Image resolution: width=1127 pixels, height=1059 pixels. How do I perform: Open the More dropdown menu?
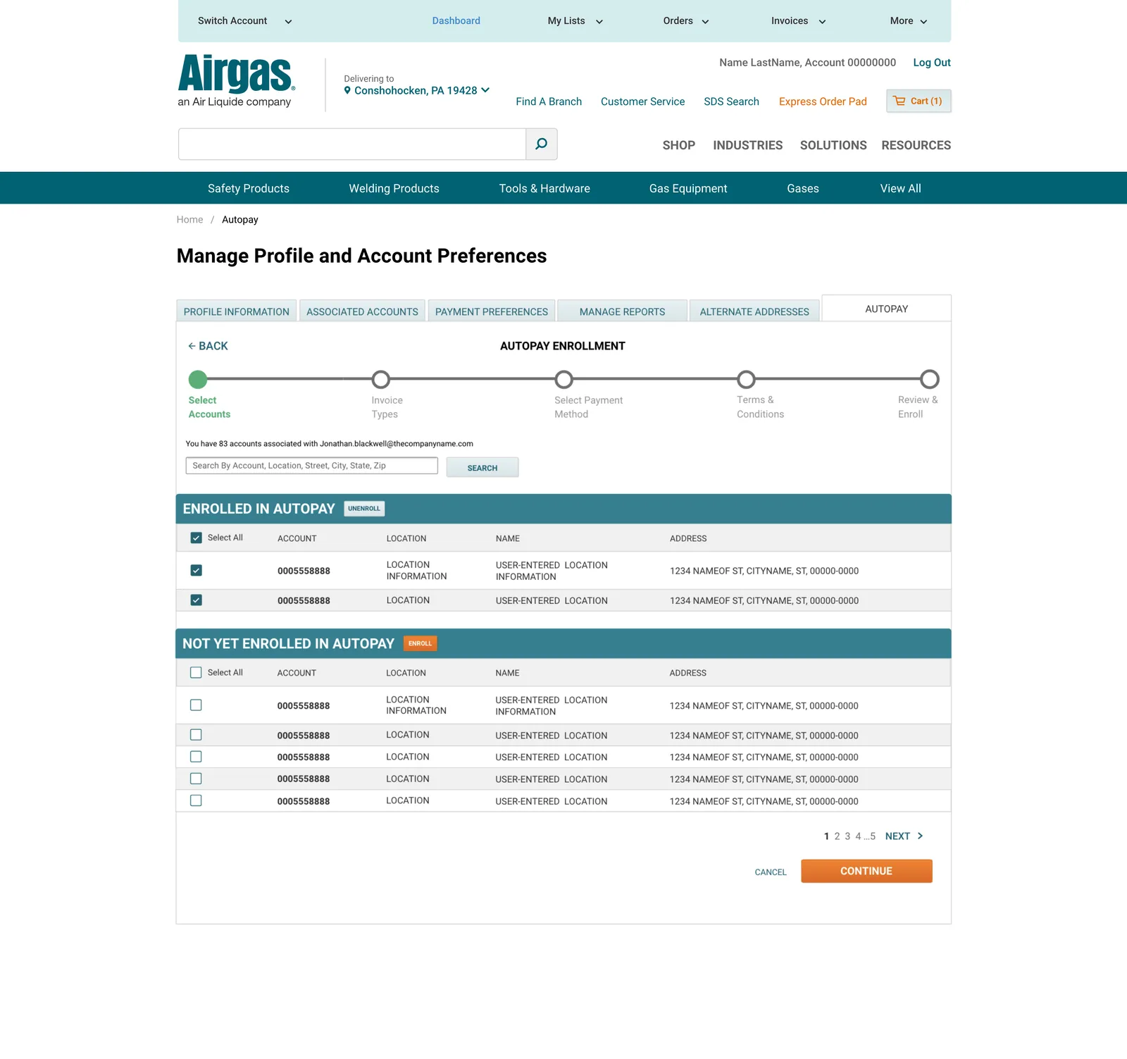coord(909,21)
